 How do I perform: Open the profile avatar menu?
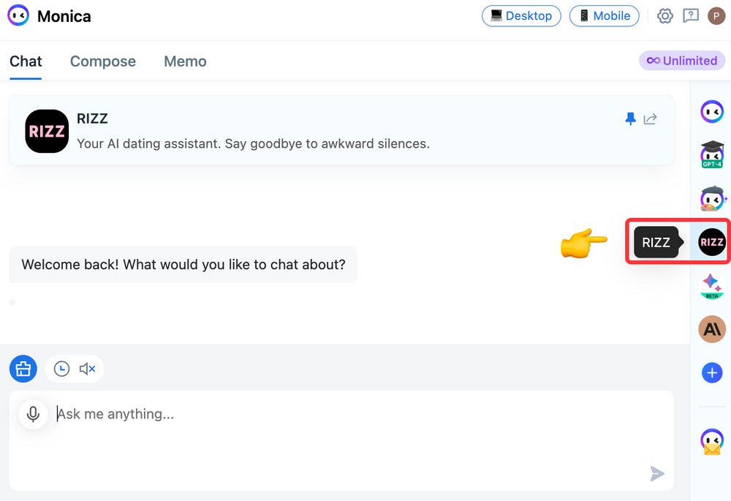coord(716,15)
